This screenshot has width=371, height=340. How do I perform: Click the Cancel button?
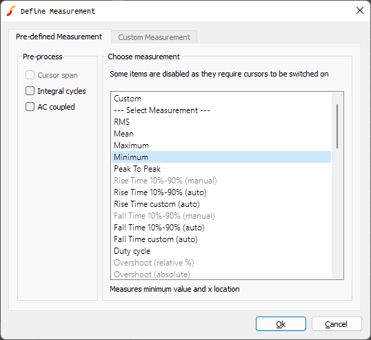[337, 324]
